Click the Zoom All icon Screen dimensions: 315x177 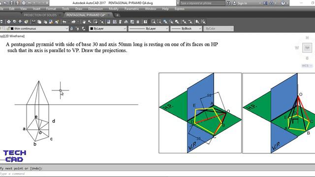point(197,22)
